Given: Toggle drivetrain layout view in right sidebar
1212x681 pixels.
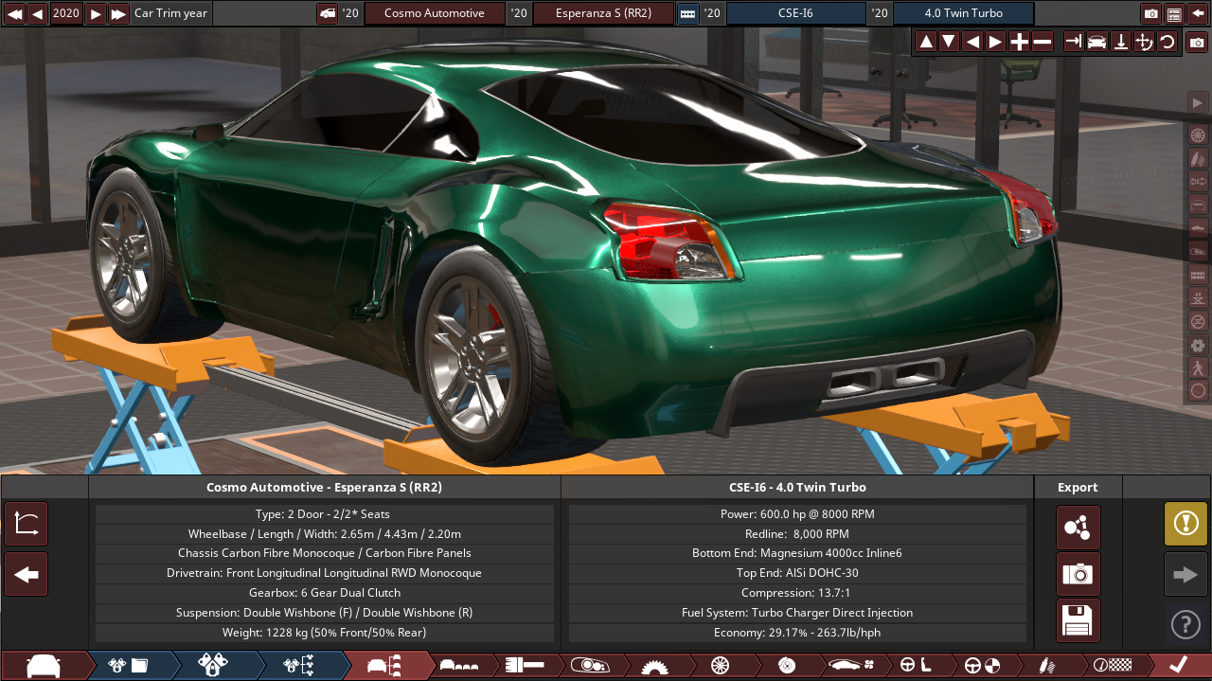Looking at the screenshot, I should coord(1198,181).
